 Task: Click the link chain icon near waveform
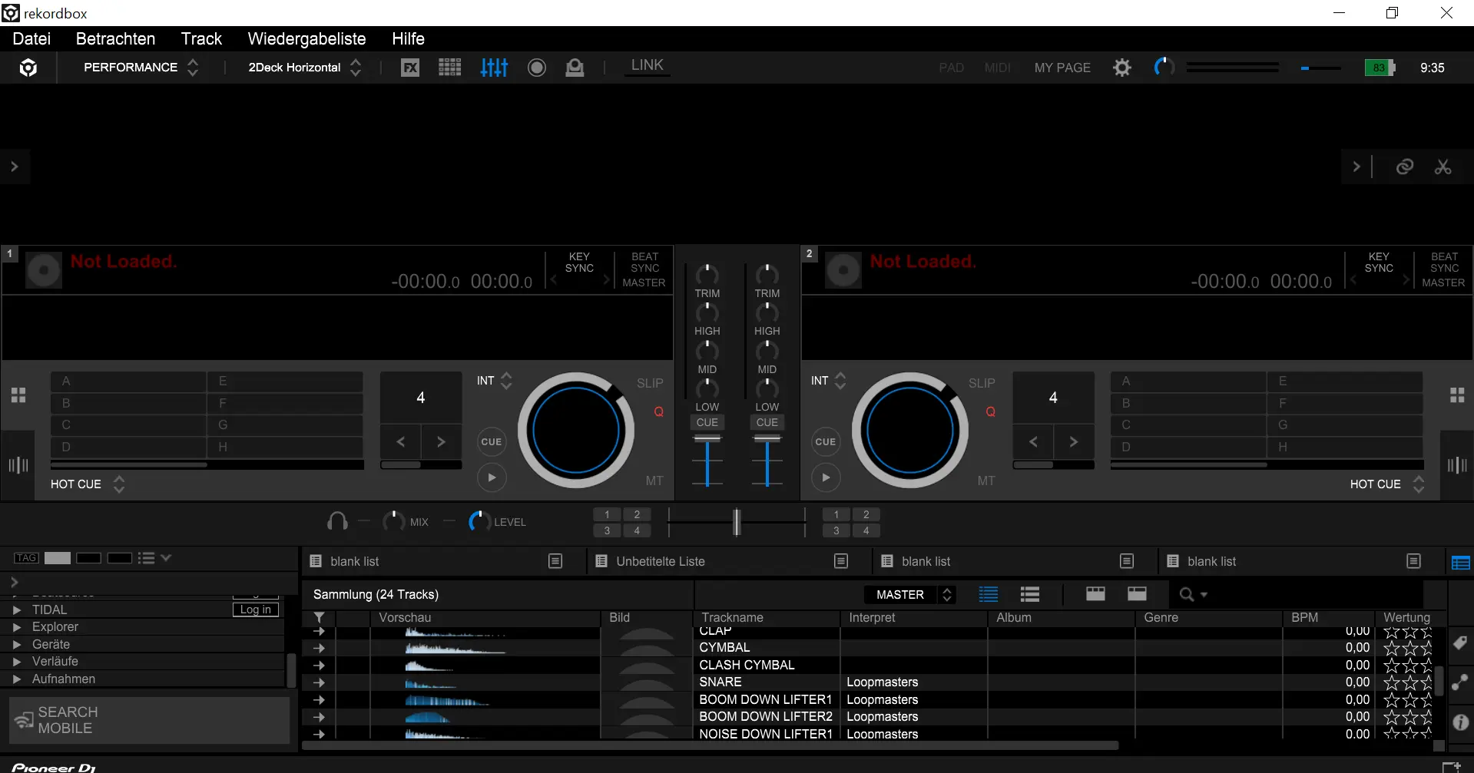1405,167
